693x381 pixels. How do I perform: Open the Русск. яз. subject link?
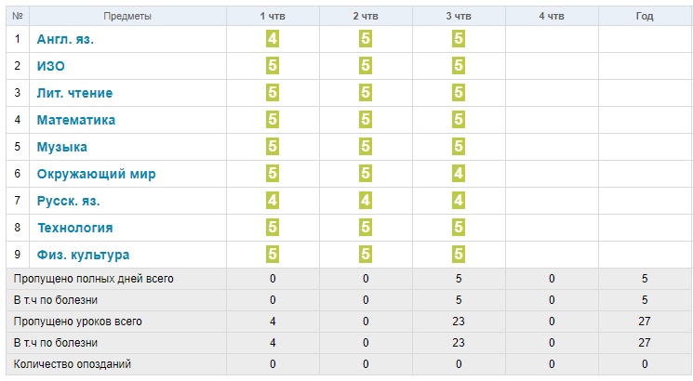click(69, 201)
